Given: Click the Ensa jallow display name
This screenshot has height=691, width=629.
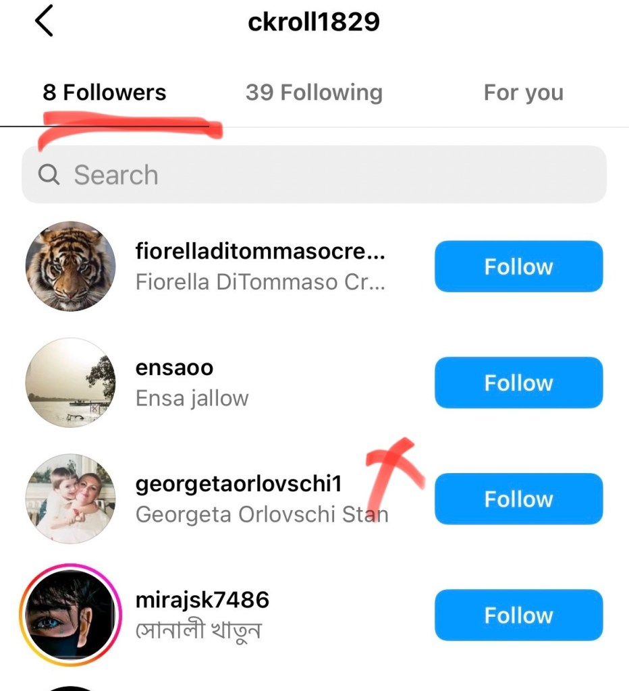Looking at the screenshot, I should pyautogui.click(x=192, y=398).
